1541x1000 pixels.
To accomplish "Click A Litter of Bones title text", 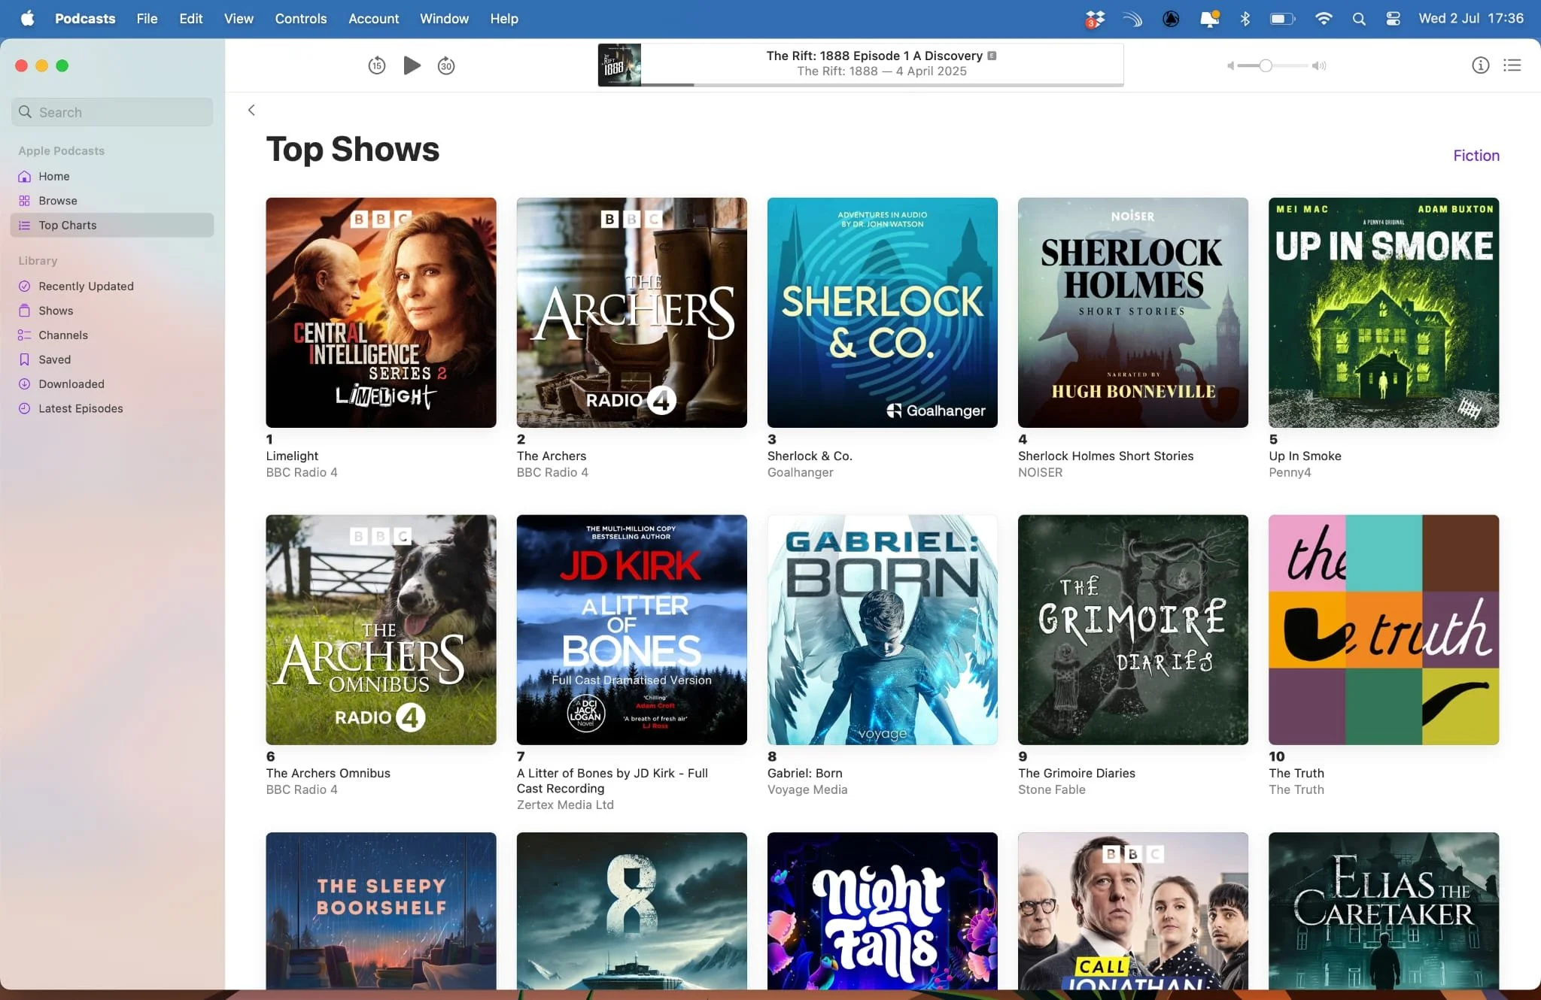I will (612, 780).
